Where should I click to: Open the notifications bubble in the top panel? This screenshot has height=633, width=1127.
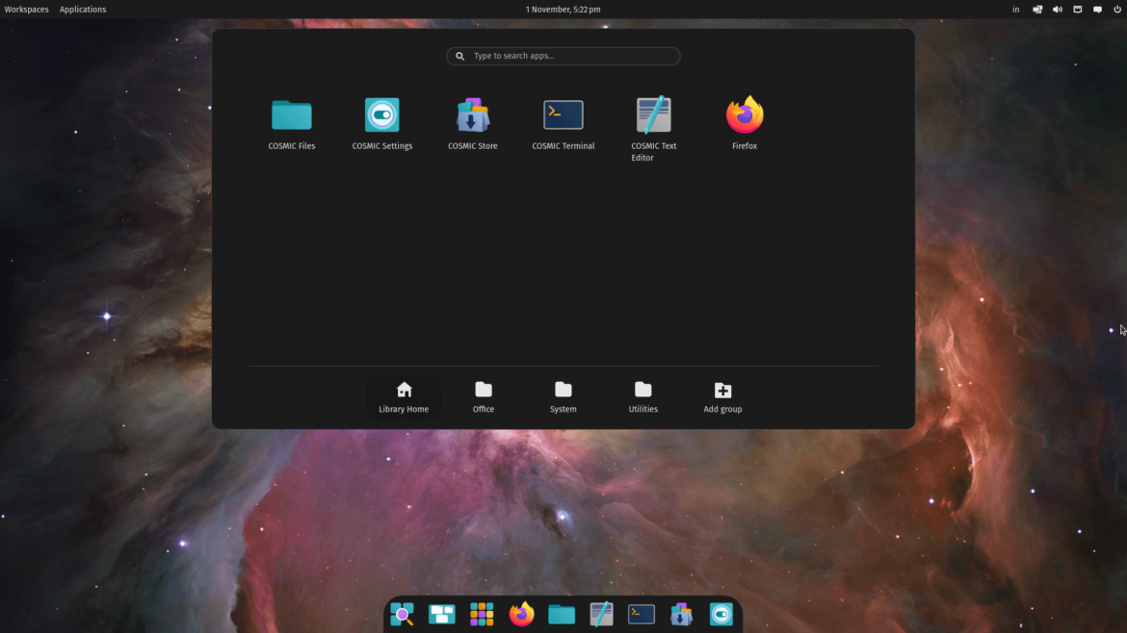pos(1096,9)
